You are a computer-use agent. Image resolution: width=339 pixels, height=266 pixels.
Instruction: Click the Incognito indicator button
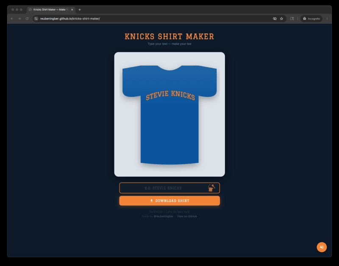tap(311, 19)
